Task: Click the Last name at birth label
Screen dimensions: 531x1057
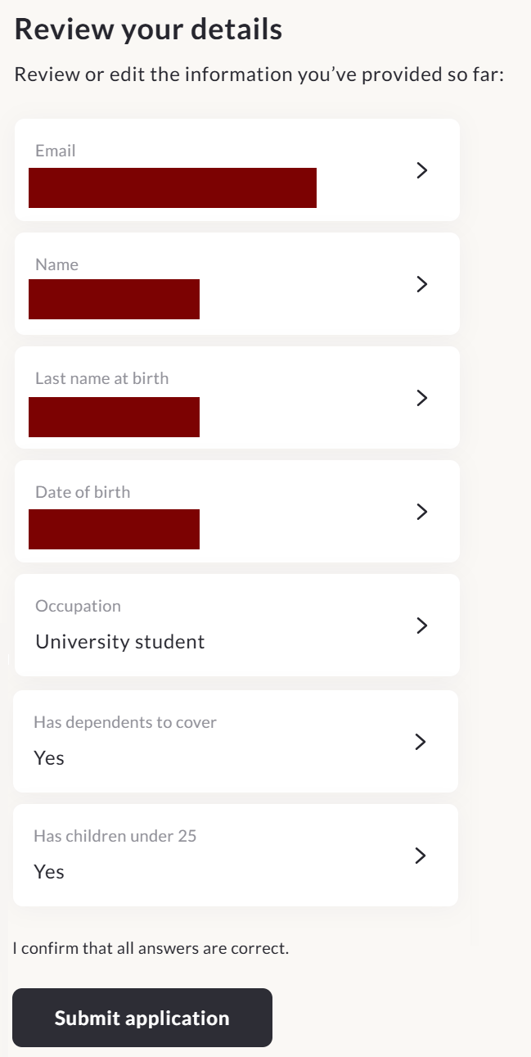Action: tap(102, 378)
